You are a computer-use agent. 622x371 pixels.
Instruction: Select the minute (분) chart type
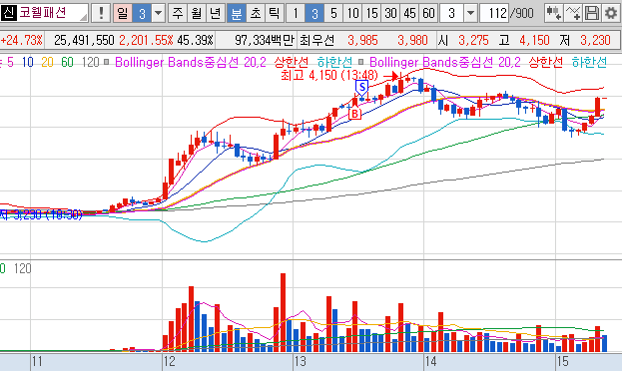(x=237, y=14)
